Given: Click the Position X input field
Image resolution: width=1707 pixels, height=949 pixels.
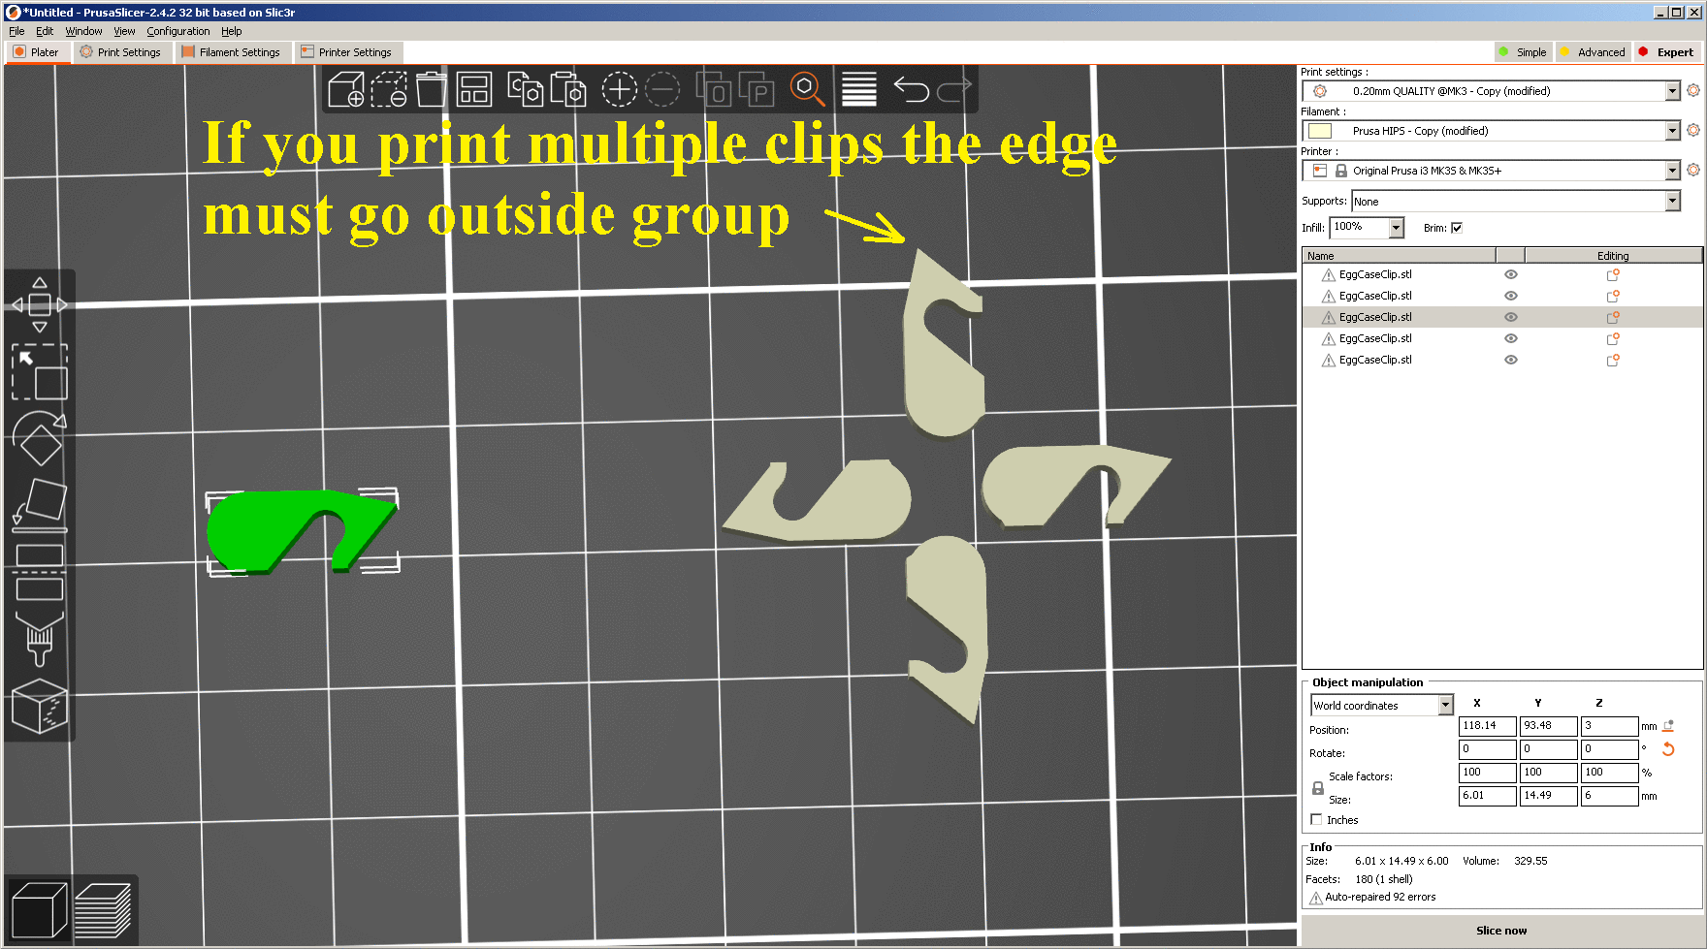Looking at the screenshot, I should 1488,726.
